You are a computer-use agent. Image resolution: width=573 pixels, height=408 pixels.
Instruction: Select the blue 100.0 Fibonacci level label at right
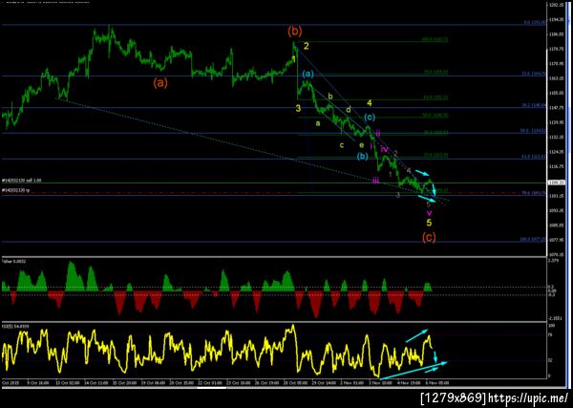pos(533,240)
